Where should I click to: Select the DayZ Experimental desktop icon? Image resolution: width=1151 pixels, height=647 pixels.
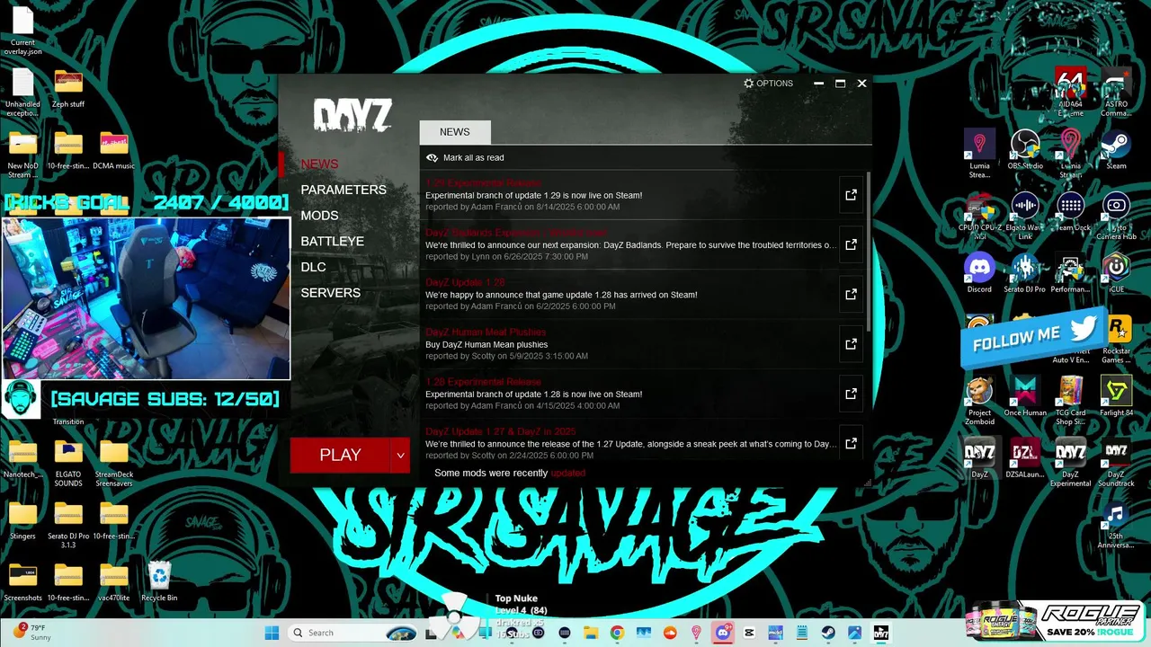pyautogui.click(x=1071, y=462)
